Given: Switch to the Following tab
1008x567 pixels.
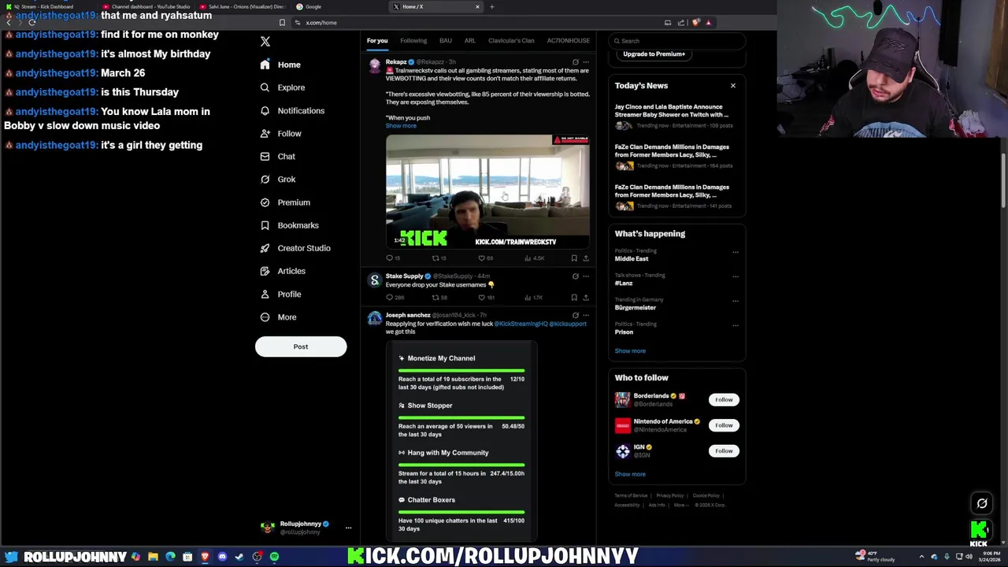Looking at the screenshot, I should coord(413,41).
